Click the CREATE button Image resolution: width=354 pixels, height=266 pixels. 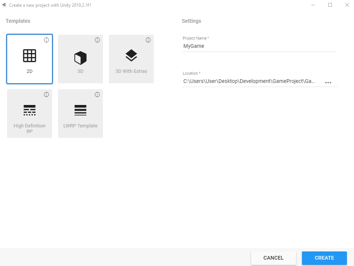point(324,258)
